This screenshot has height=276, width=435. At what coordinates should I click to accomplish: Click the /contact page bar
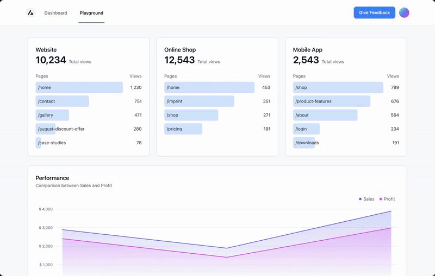tap(62, 101)
